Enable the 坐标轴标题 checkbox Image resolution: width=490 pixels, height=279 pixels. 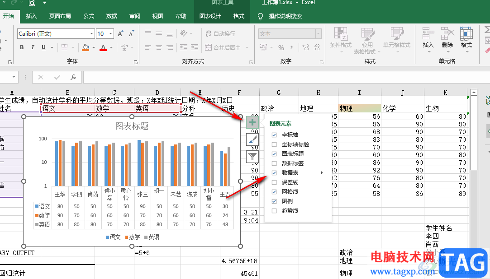[x=274, y=144]
